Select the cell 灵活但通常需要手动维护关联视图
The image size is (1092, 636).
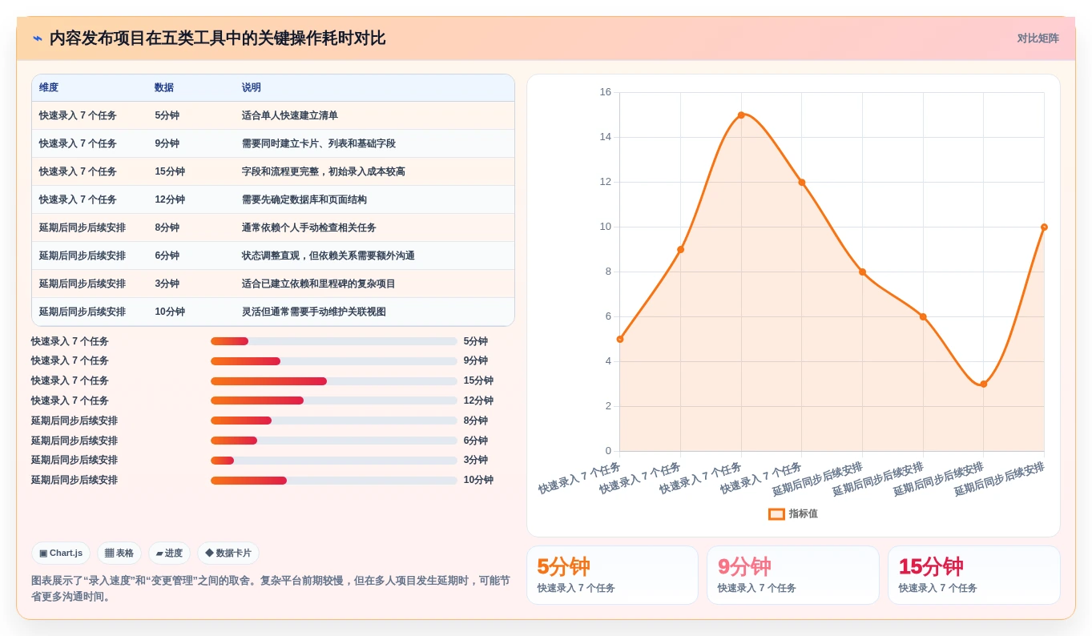click(x=314, y=312)
